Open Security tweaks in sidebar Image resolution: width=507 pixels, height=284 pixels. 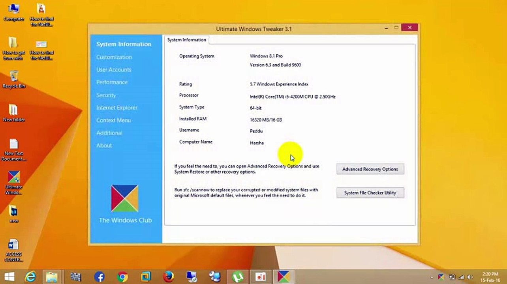click(106, 95)
